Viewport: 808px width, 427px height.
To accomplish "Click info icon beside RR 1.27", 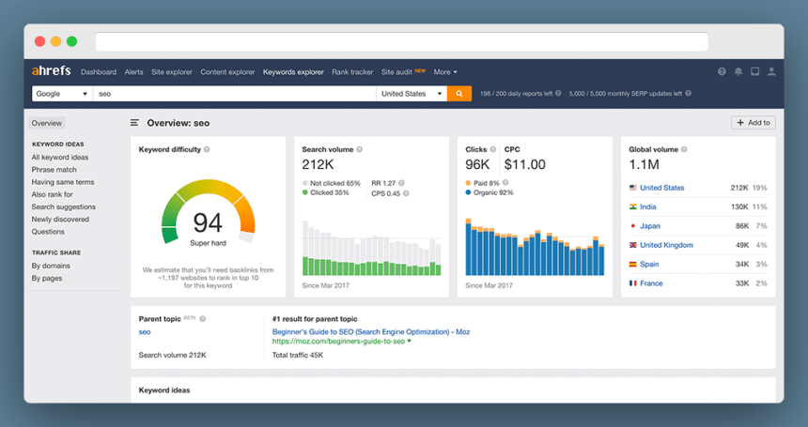I will [x=401, y=183].
